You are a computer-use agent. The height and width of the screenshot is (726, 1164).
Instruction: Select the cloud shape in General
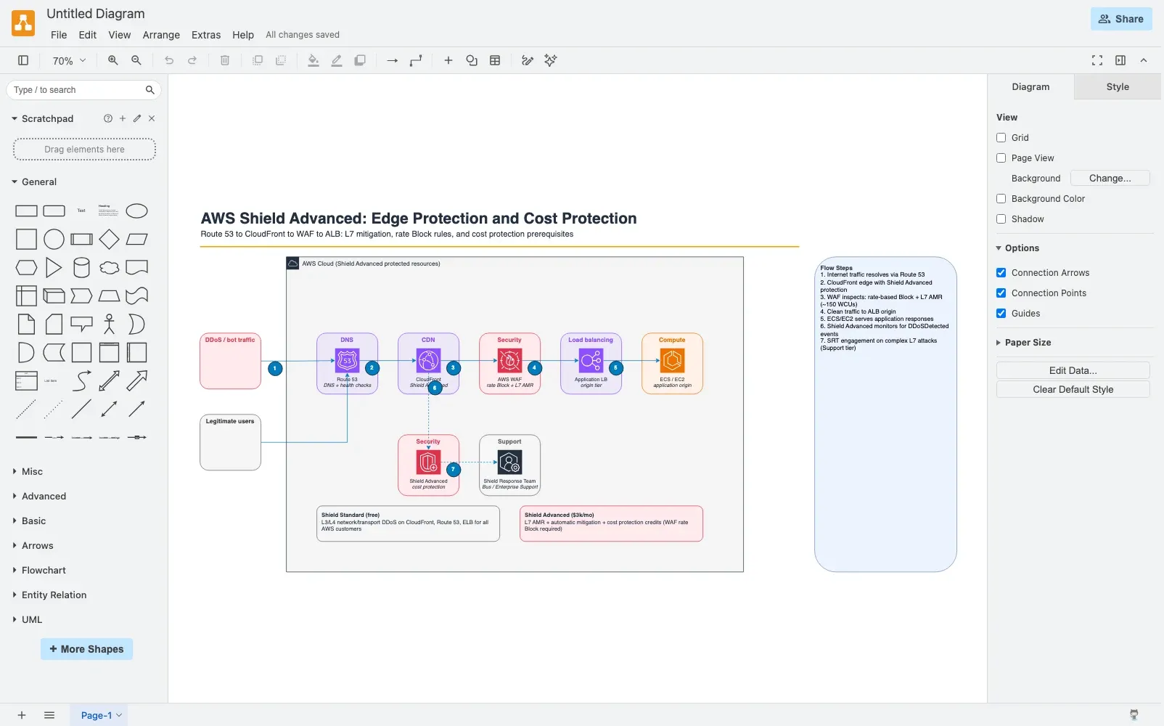click(x=109, y=268)
